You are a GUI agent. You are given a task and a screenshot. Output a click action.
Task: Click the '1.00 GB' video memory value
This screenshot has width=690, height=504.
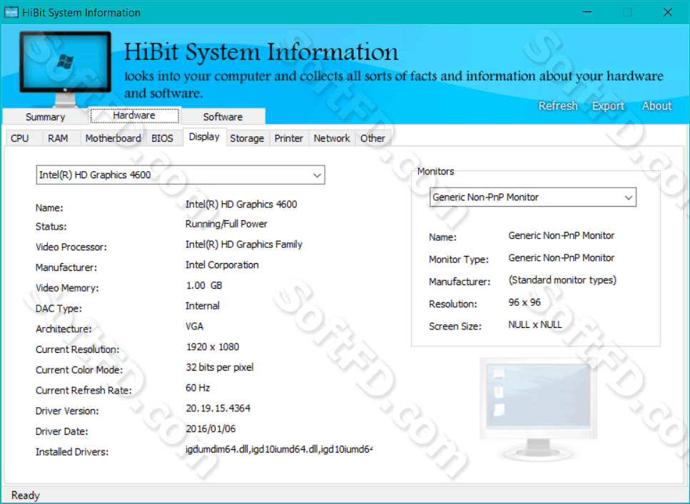[204, 285]
